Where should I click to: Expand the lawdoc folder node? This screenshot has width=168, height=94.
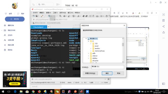pyautogui.click(x=91, y=48)
